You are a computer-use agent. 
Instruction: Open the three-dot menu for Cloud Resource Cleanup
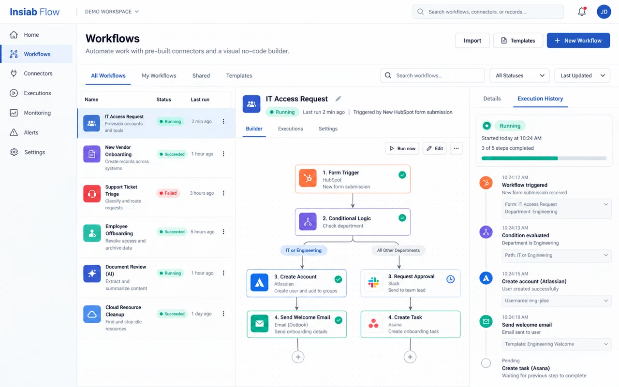pos(223,314)
